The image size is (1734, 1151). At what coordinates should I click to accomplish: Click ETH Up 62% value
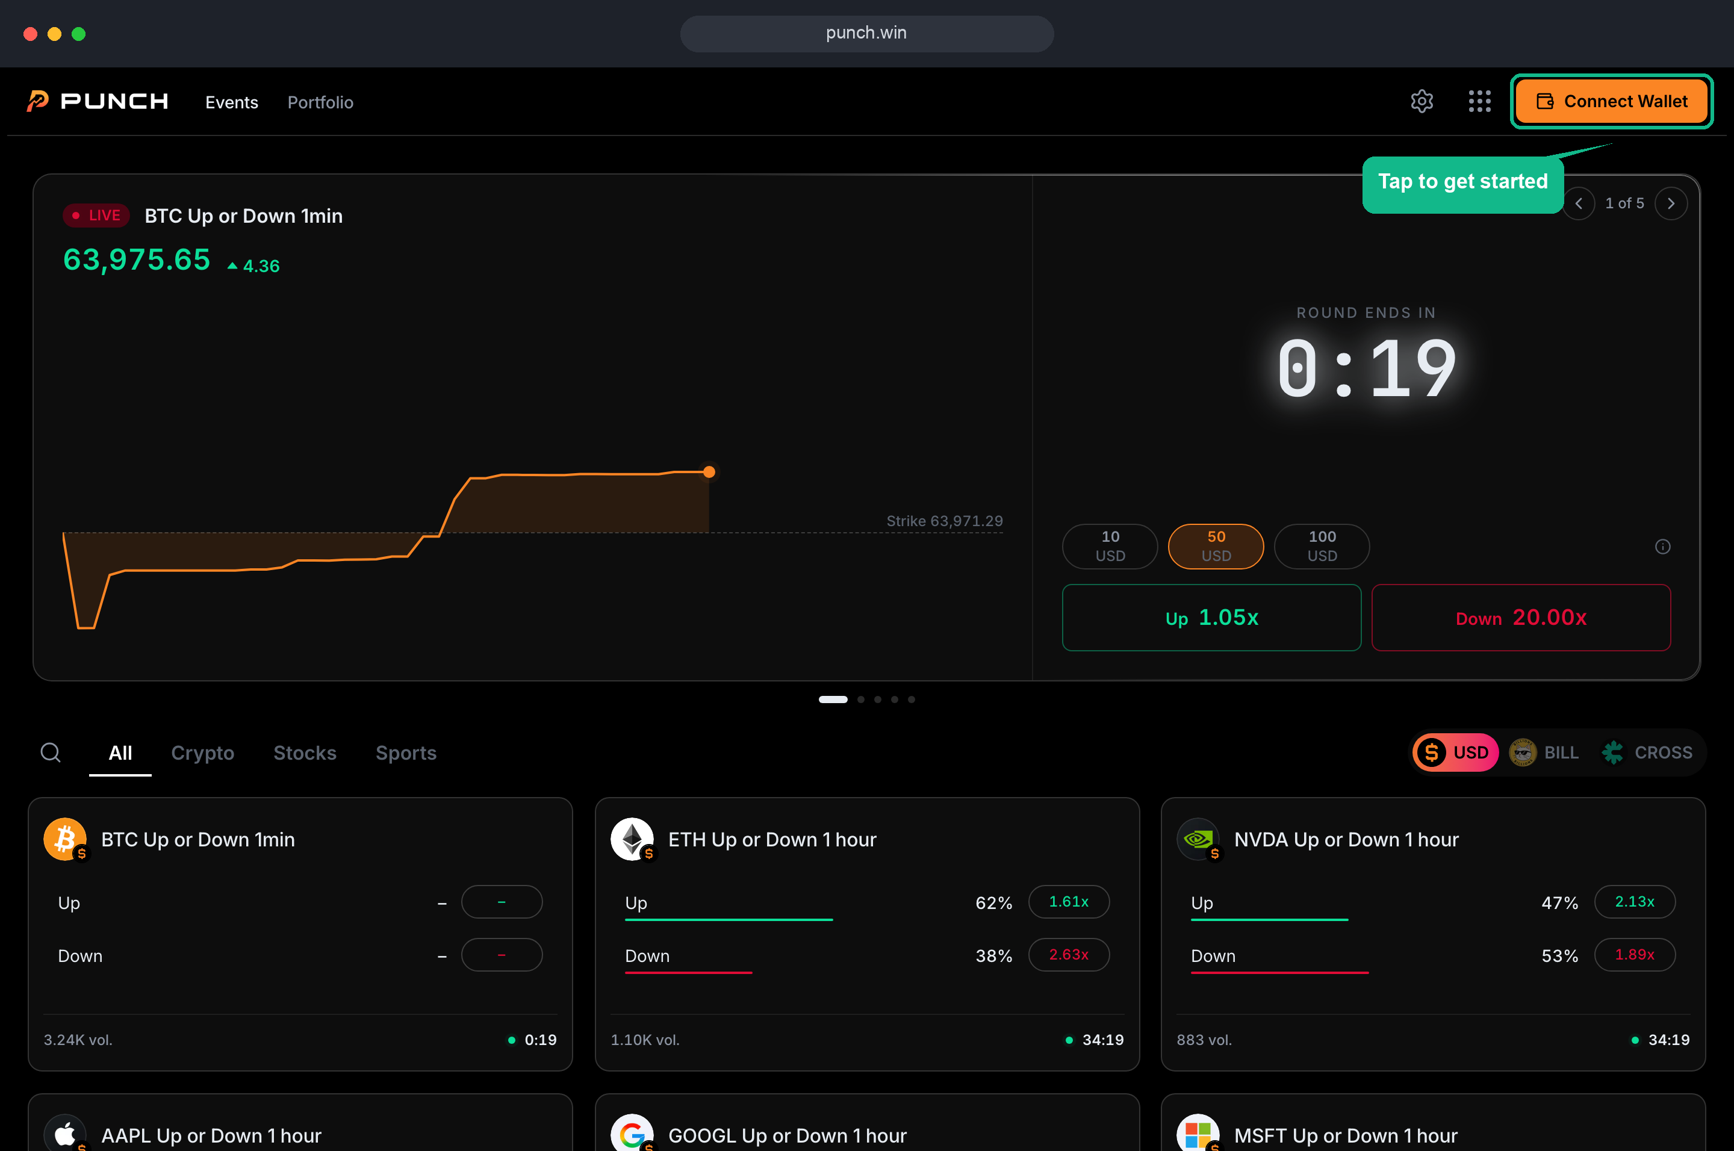(993, 903)
